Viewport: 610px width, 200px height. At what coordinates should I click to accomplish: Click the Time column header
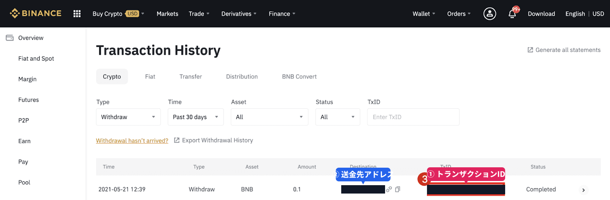point(109,167)
